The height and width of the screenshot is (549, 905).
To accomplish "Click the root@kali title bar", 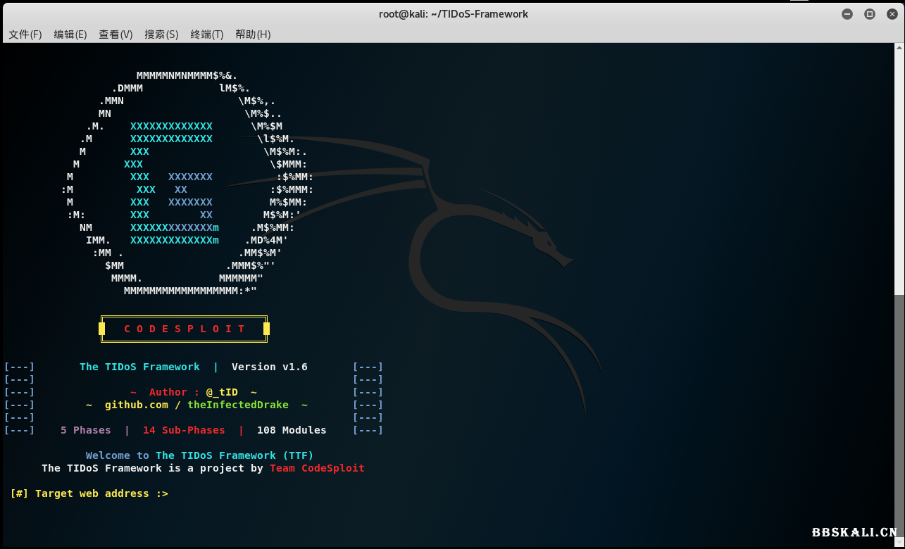I will click(454, 13).
